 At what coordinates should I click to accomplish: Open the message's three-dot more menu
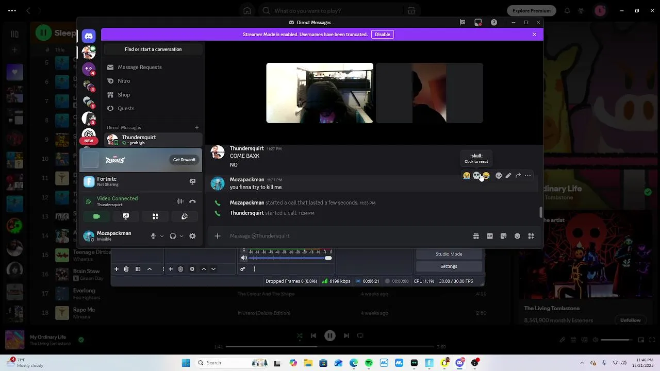pos(527,176)
